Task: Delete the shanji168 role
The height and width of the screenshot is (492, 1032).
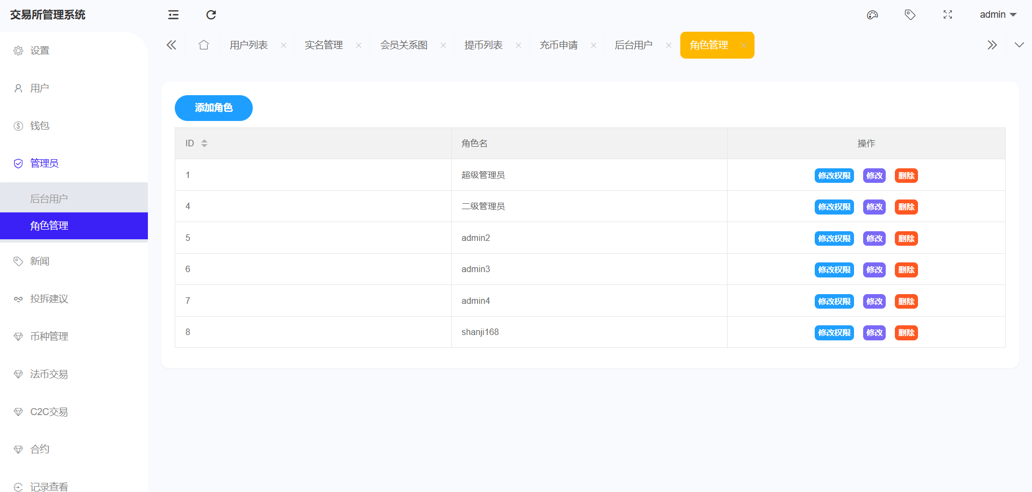Action: pos(906,333)
